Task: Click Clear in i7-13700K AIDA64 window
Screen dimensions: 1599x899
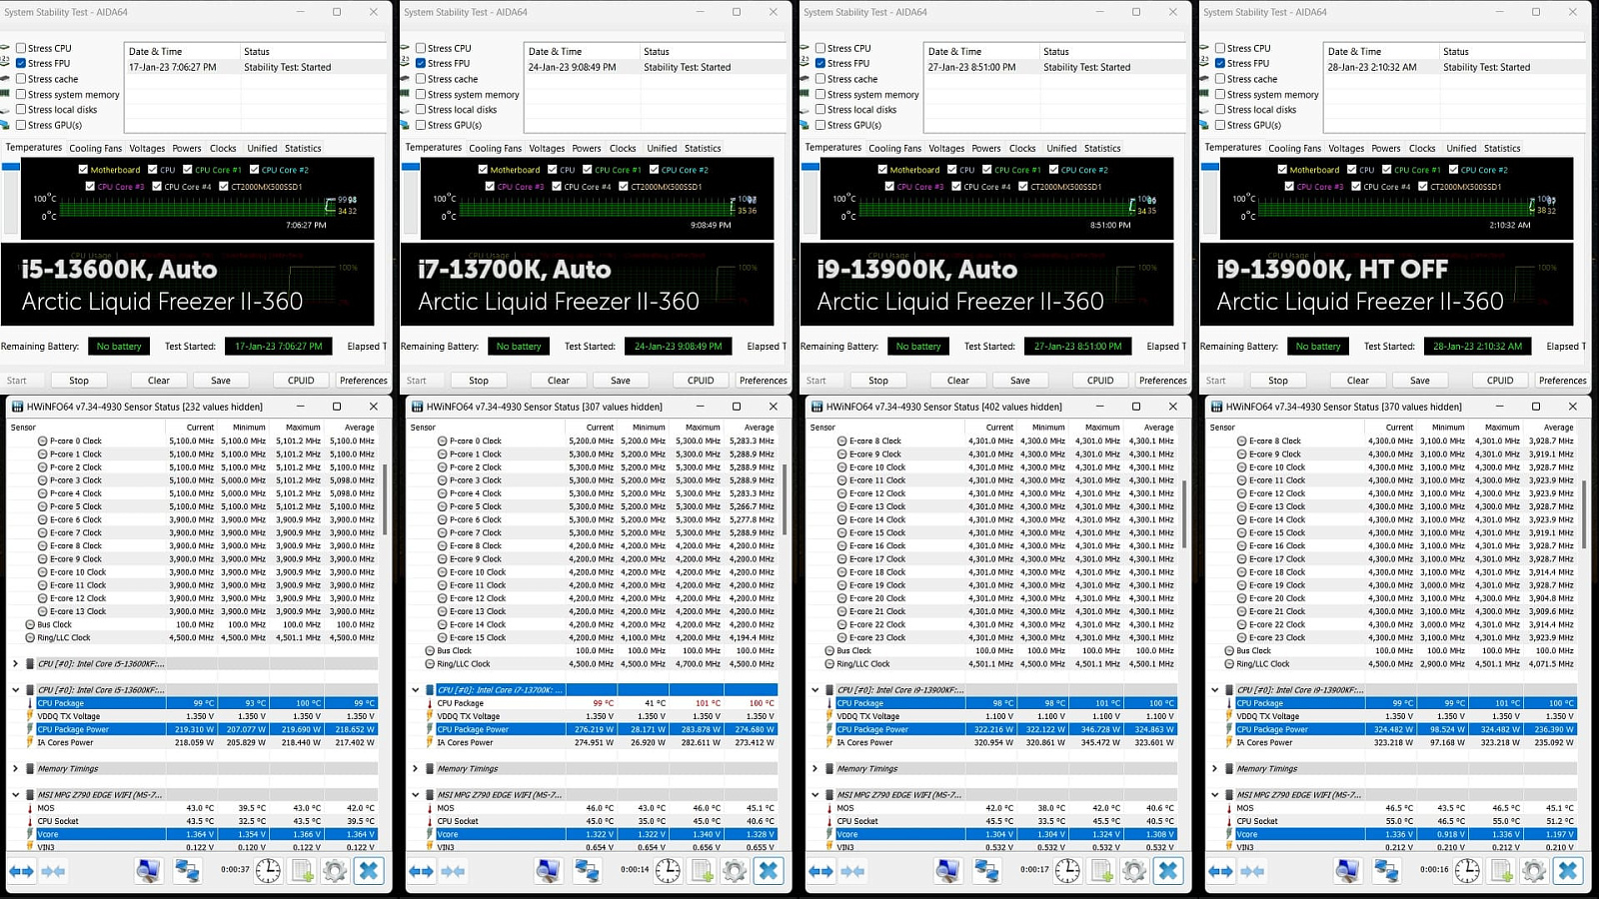Action: (559, 381)
